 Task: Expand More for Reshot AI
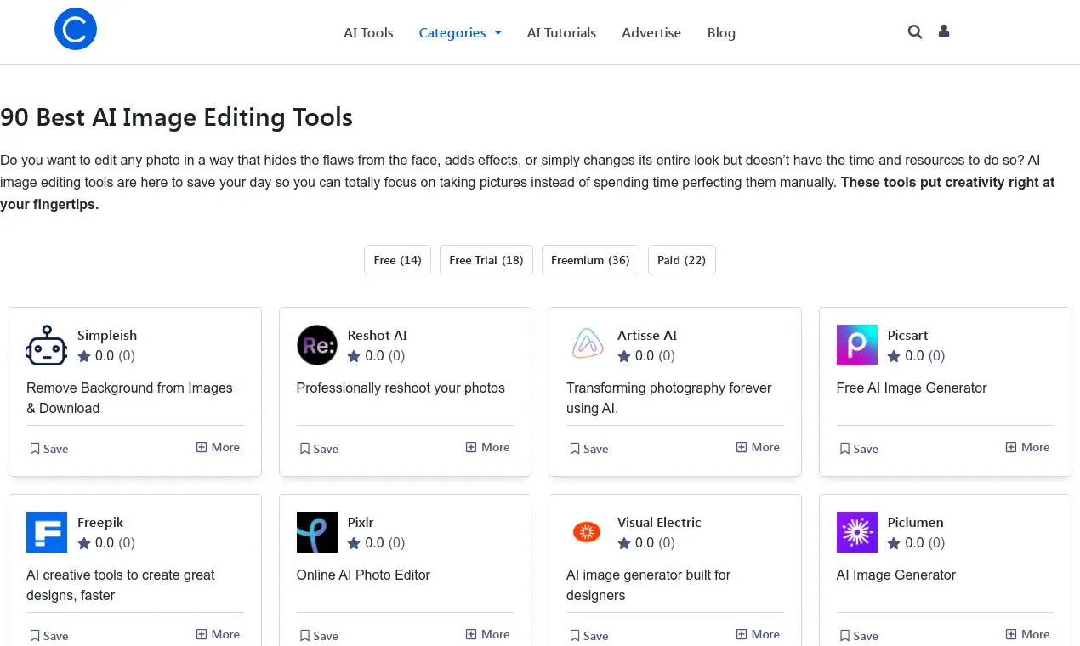[488, 447]
